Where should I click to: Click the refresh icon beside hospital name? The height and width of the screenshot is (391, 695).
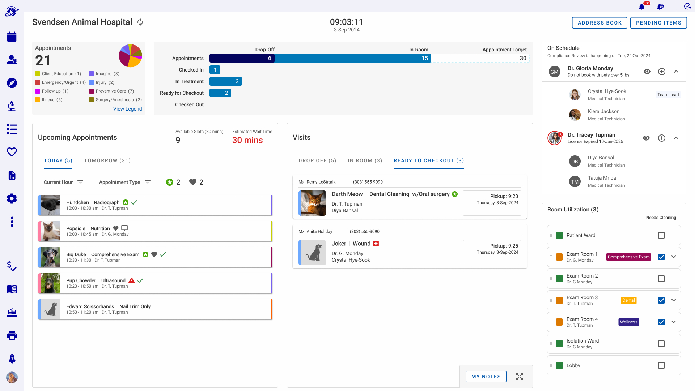click(x=140, y=22)
